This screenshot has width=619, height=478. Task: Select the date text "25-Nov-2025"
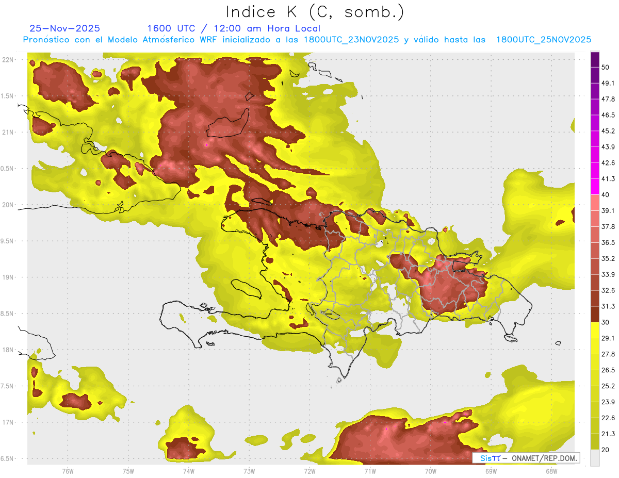(x=65, y=28)
